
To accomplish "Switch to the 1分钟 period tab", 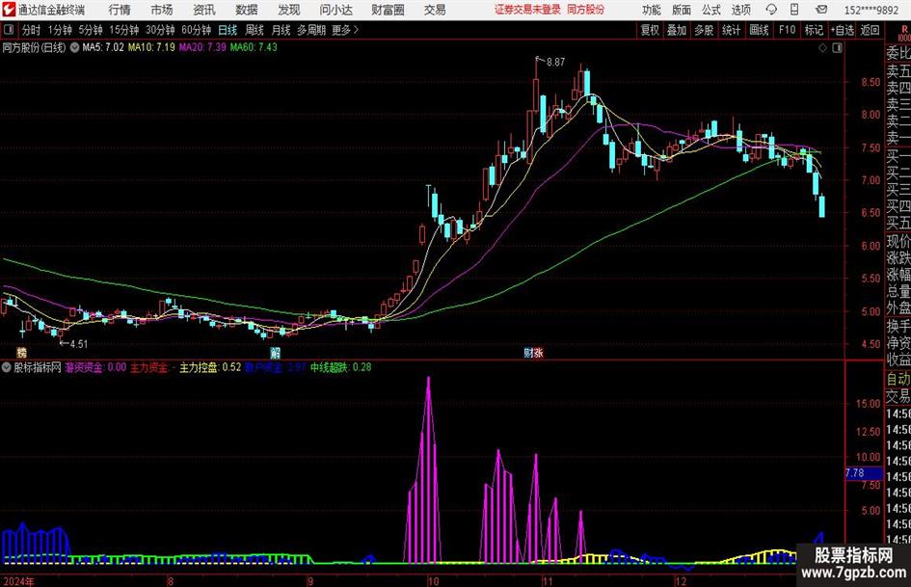I will tap(59, 30).
